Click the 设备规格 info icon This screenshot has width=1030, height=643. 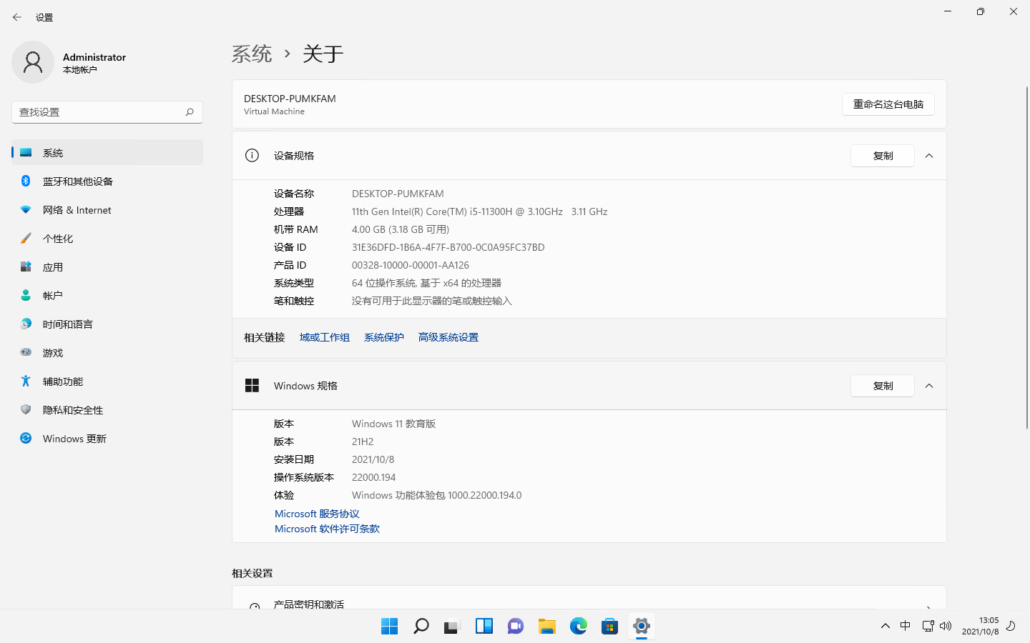click(x=252, y=156)
